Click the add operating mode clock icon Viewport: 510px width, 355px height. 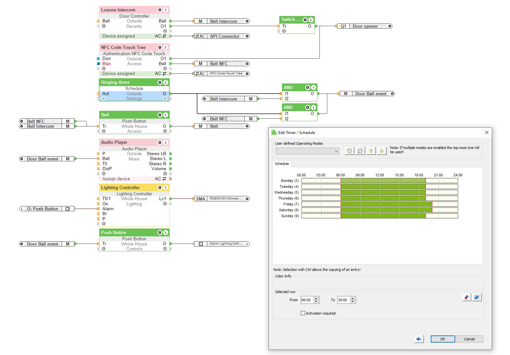click(349, 151)
